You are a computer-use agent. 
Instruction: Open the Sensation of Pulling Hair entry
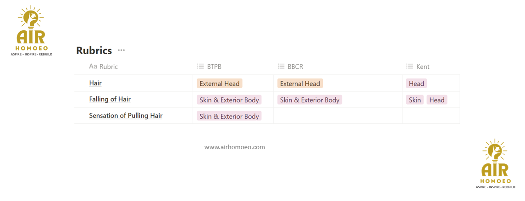126,116
